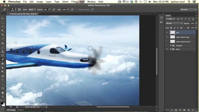The image size is (199, 112).
Task: Select the Dodge tool
Action: point(2,72)
